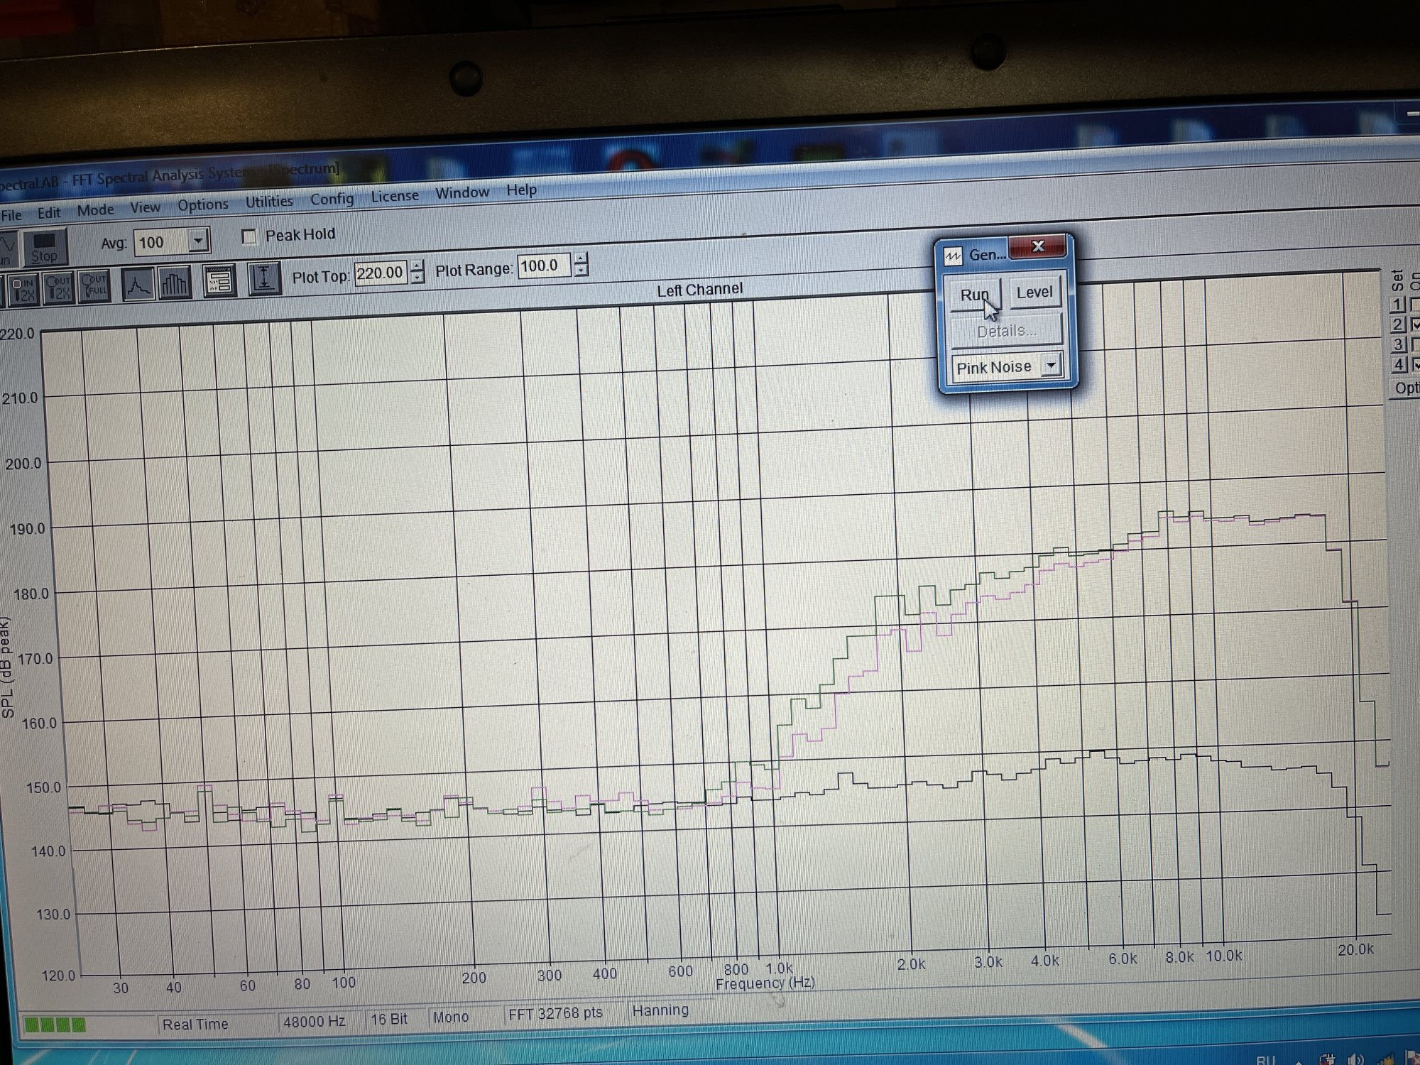The image size is (1420, 1065).
Task: Toggle overlay 2 On checkbox
Action: [1414, 324]
